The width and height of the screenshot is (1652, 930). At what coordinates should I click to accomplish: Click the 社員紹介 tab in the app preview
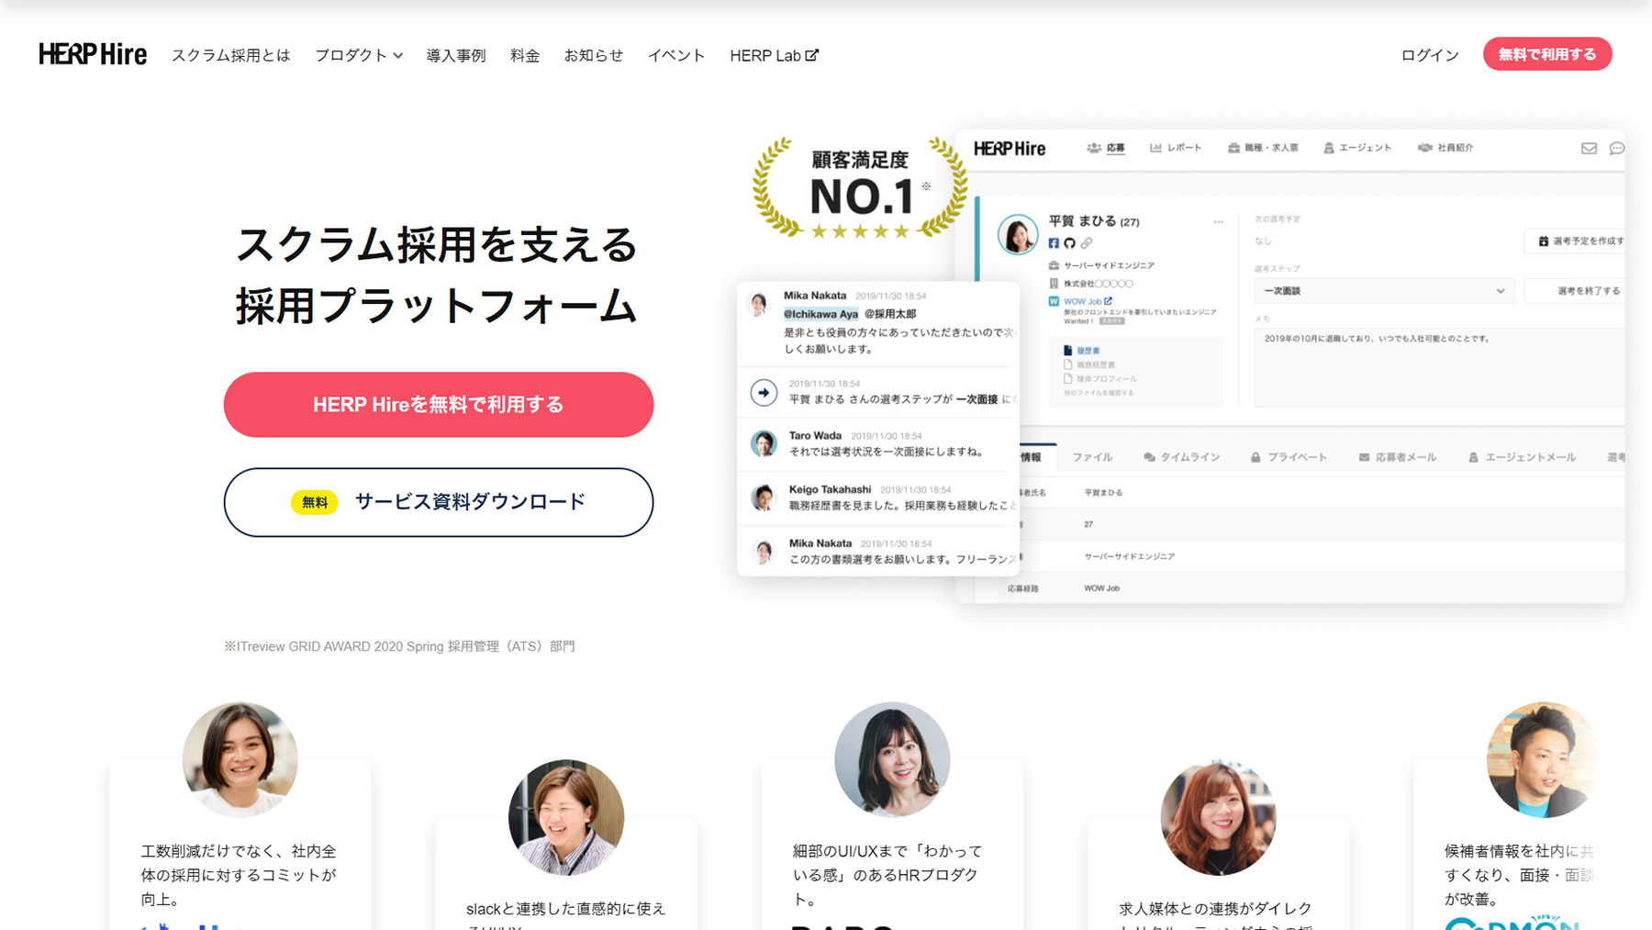1445,148
